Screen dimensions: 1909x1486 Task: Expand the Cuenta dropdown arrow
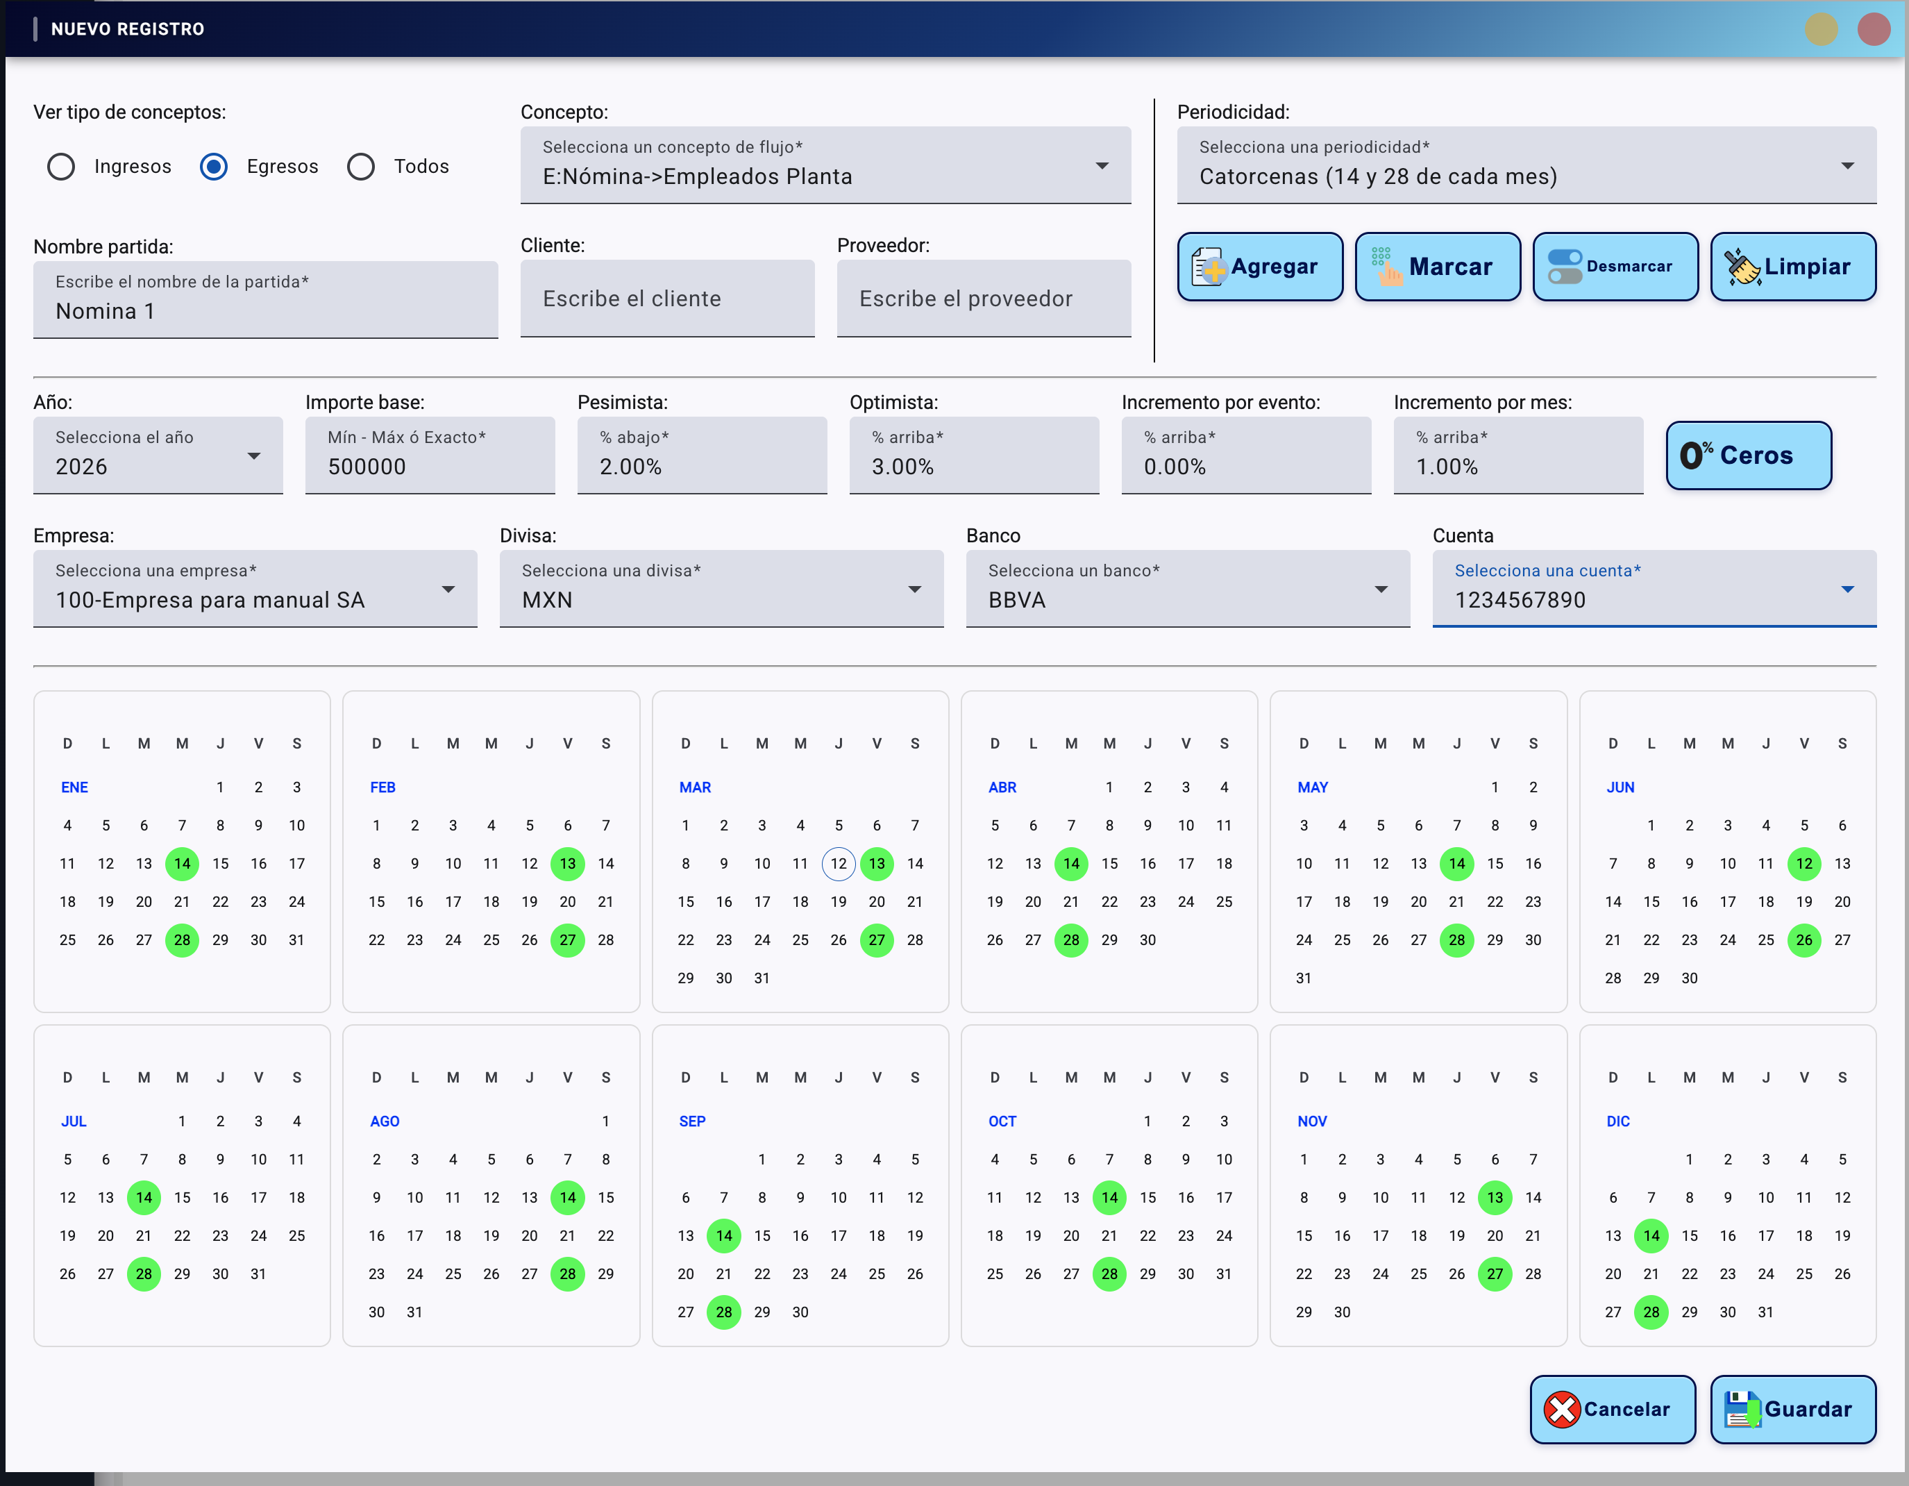pos(1847,589)
